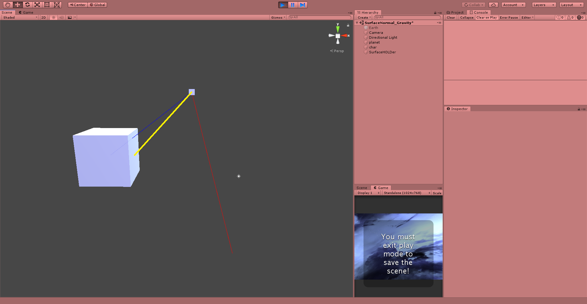
Task: Toggle console errors counter
Action: [x=580, y=18]
